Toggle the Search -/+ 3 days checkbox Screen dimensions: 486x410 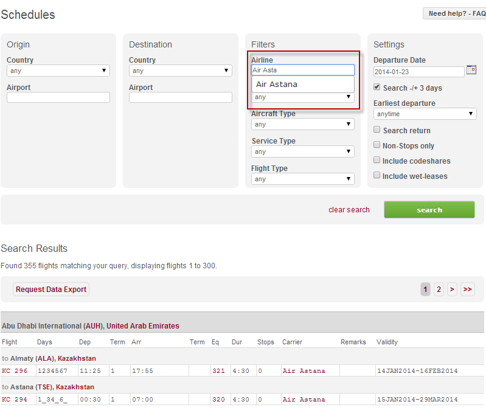pos(377,88)
